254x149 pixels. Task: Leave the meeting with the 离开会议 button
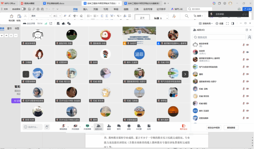tap(184, 126)
